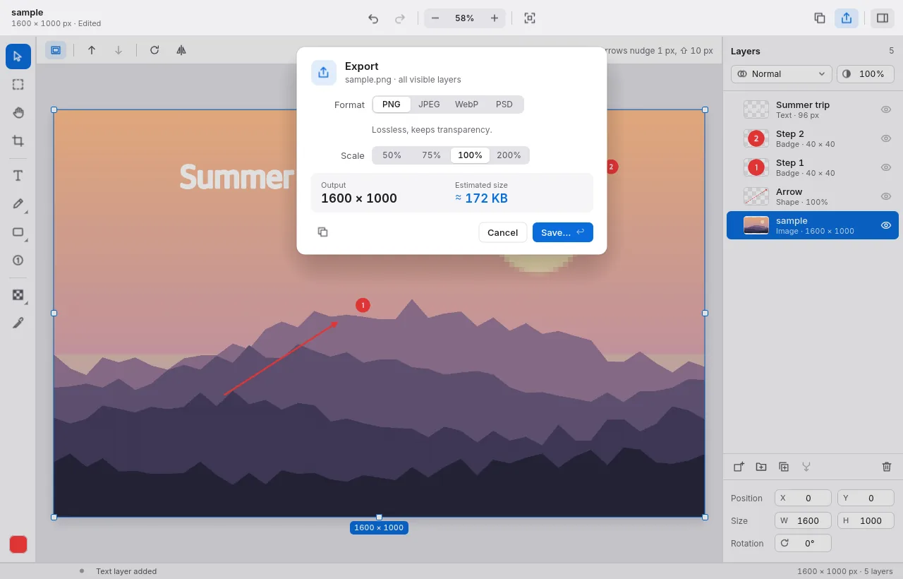This screenshot has height=579, width=903.
Task: Click the Export share icon in the top bar
Action: 847,18
